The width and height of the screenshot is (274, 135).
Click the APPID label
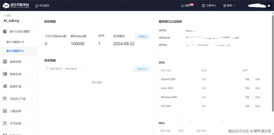tap(163, 31)
